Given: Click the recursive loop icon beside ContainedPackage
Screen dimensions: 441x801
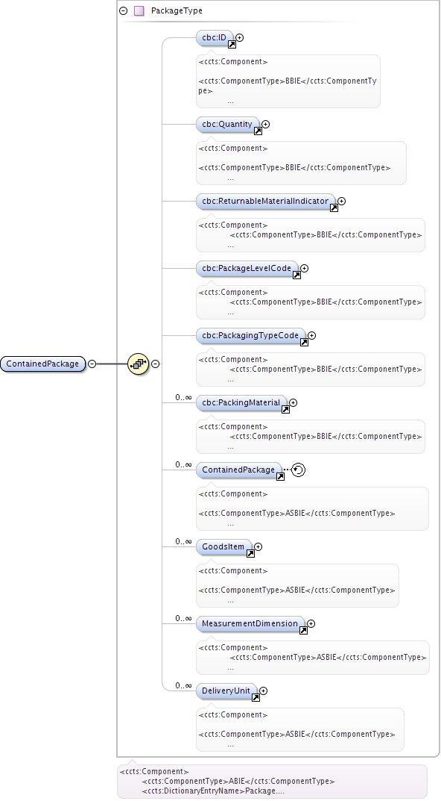Looking at the screenshot, I should point(298,470).
